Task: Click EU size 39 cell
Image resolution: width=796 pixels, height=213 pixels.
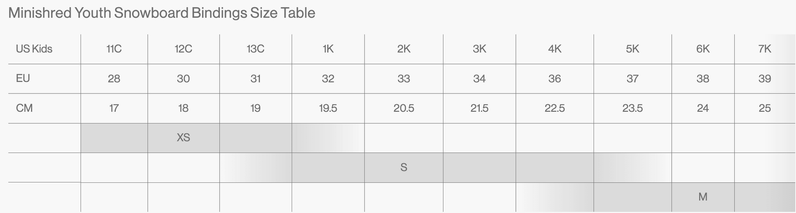Action: 765,79
